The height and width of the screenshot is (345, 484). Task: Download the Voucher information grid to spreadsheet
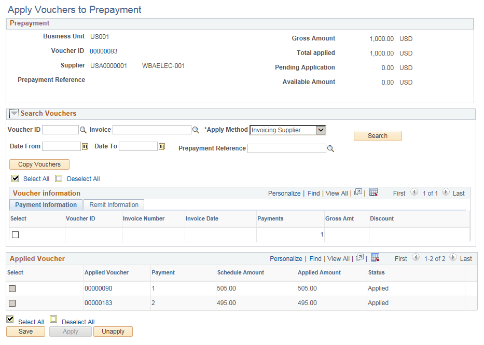click(374, 192)
